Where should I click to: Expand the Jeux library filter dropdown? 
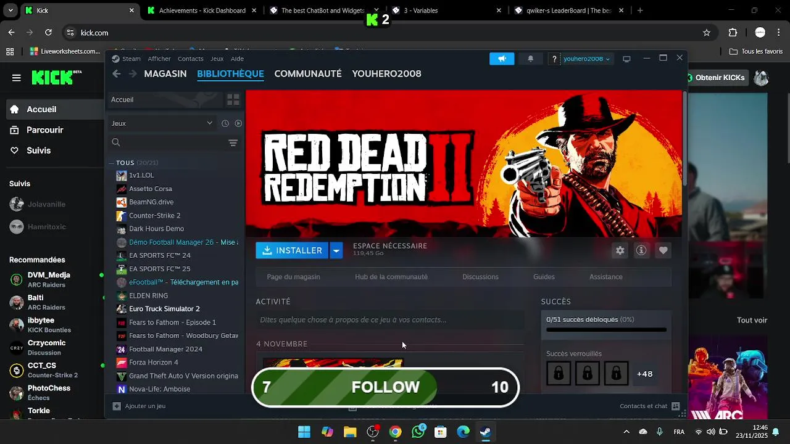(162, 123)
